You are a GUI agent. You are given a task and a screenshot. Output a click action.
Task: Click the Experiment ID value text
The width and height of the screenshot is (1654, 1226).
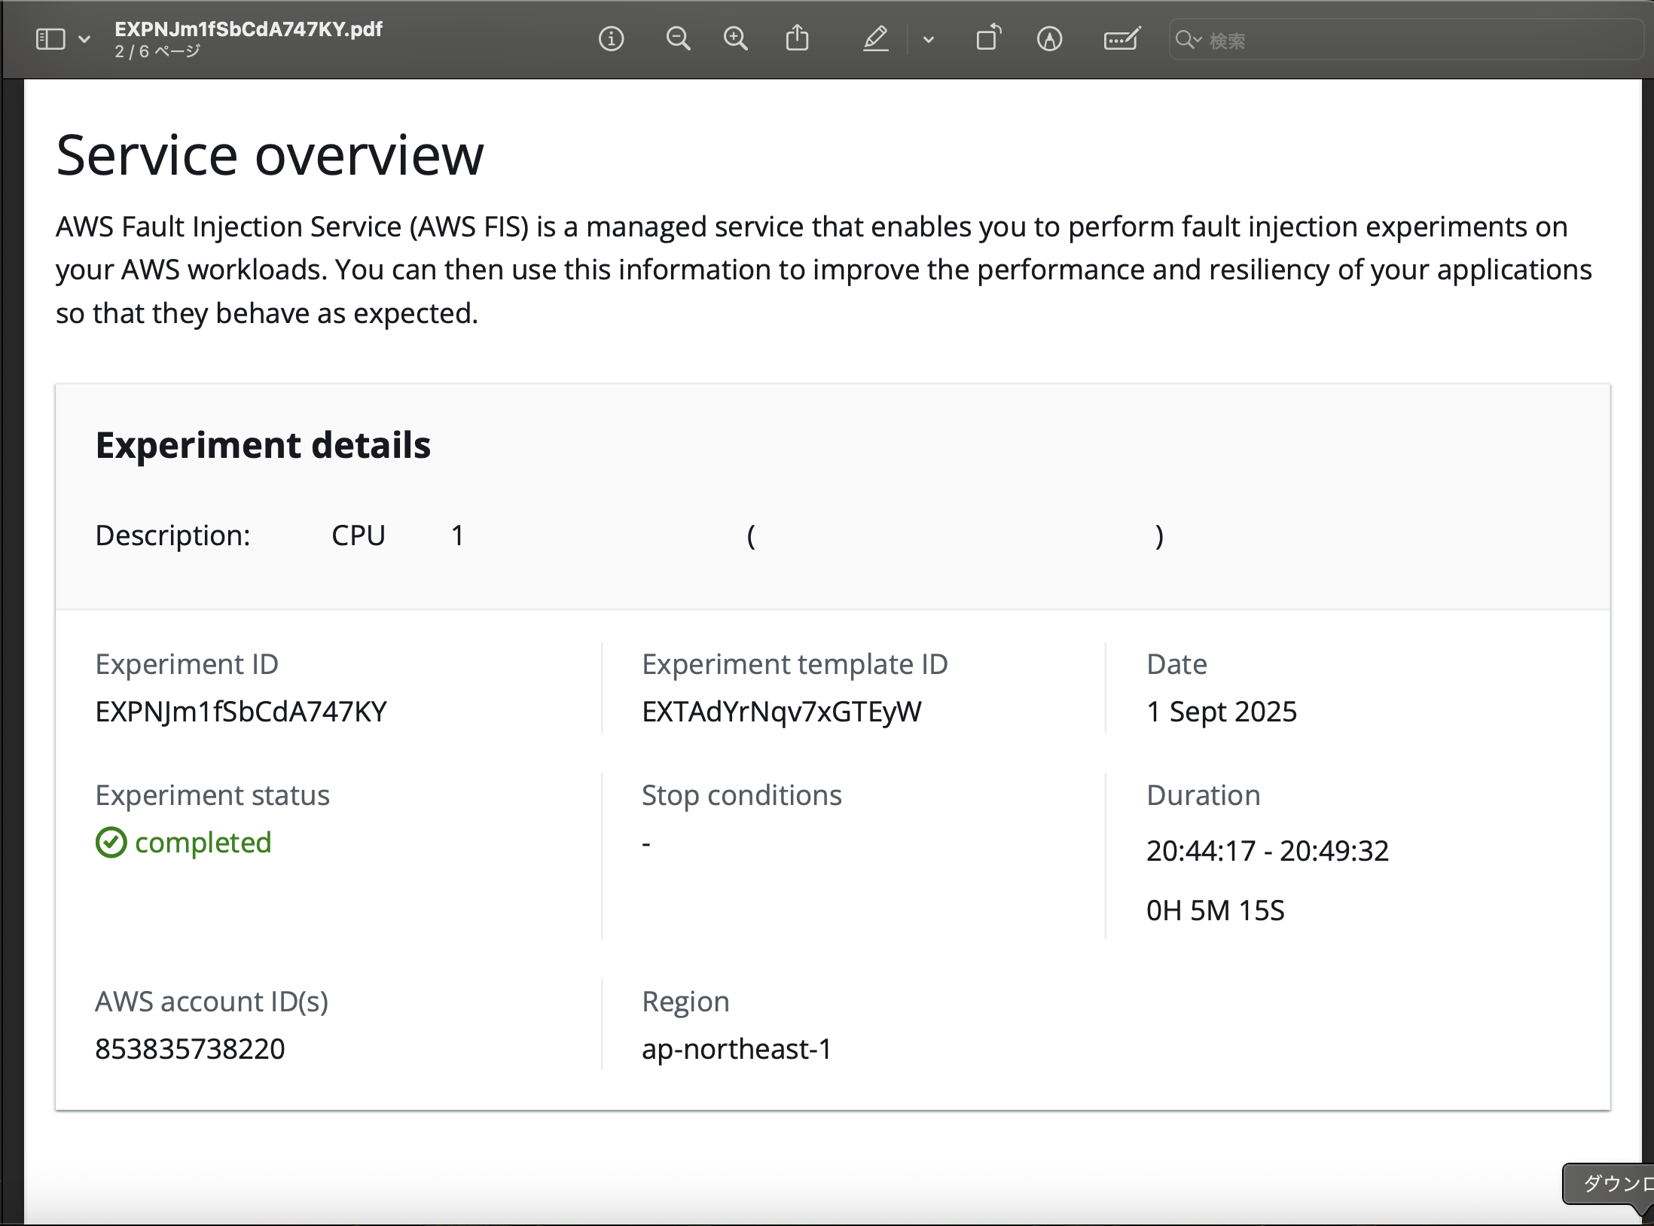pyautogui.click(x=241, y=712)
